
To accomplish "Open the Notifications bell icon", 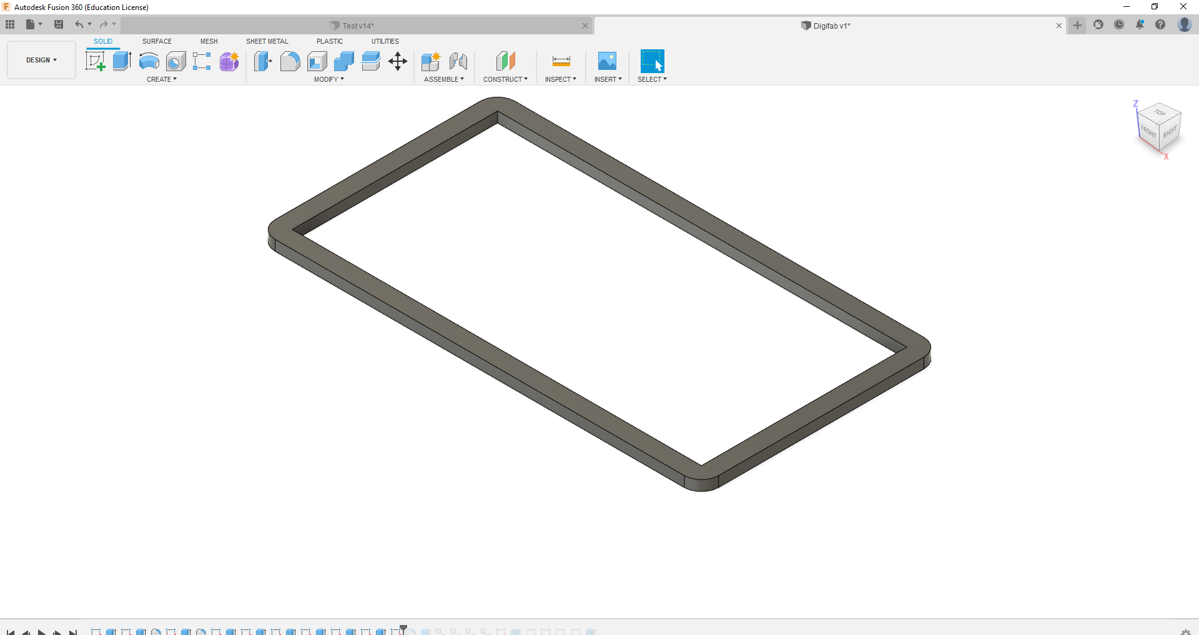I will tap(1140, 25).
